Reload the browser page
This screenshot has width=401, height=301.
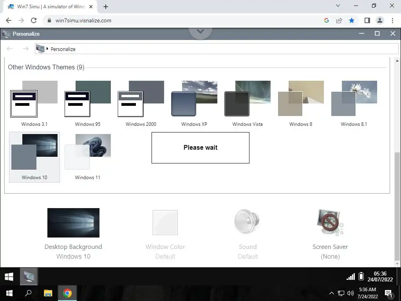(x=34, y=20)
